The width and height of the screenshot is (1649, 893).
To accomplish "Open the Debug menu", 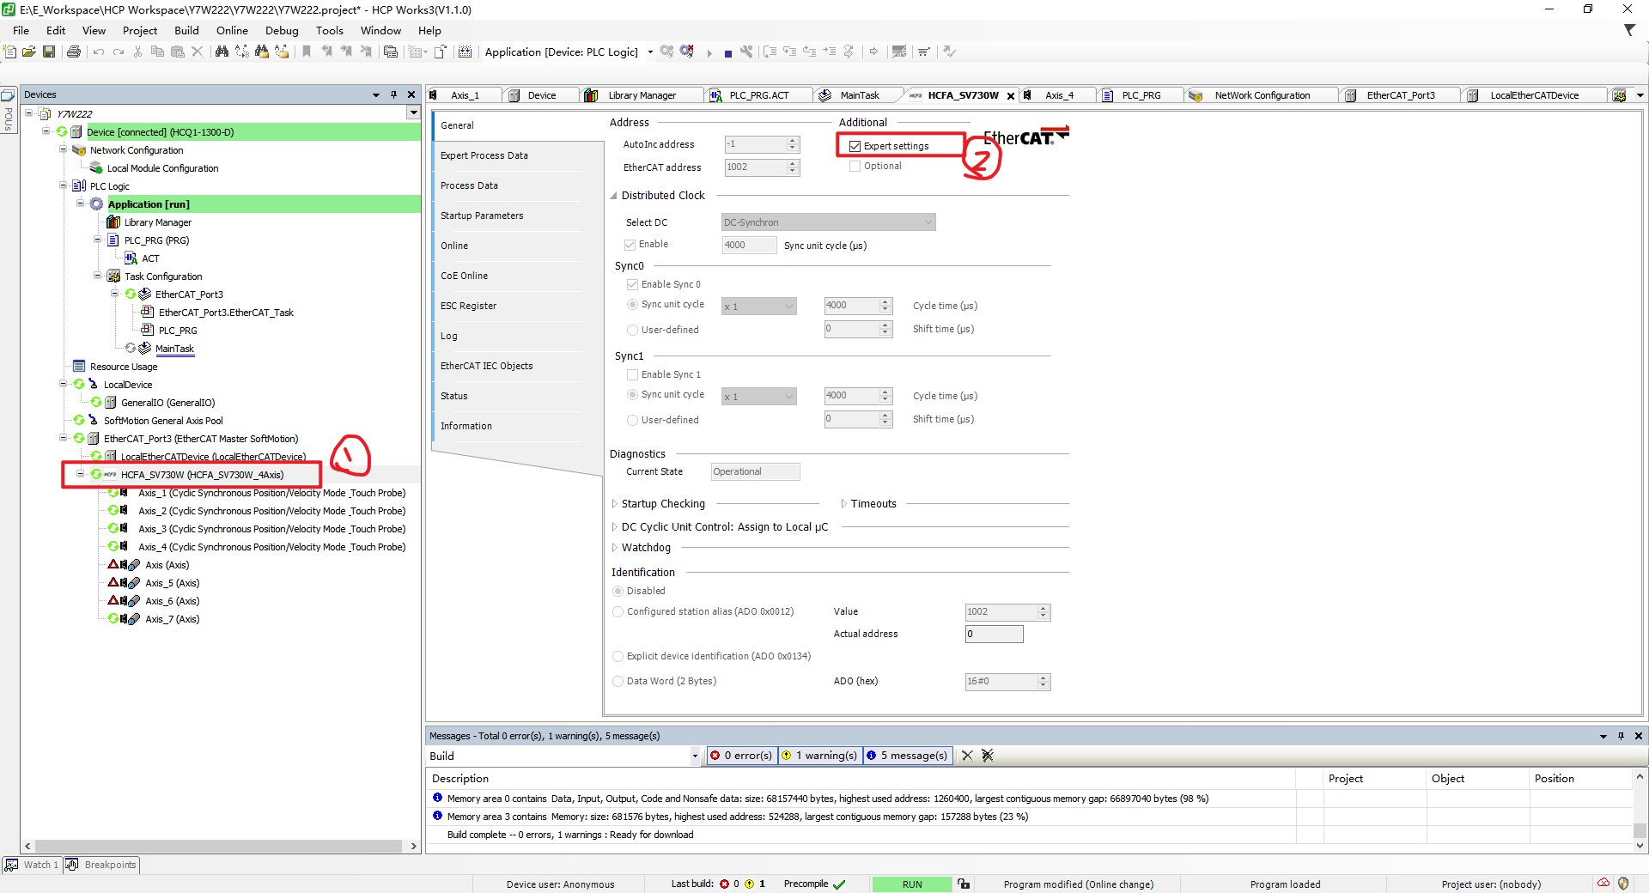I will (282, 30).
